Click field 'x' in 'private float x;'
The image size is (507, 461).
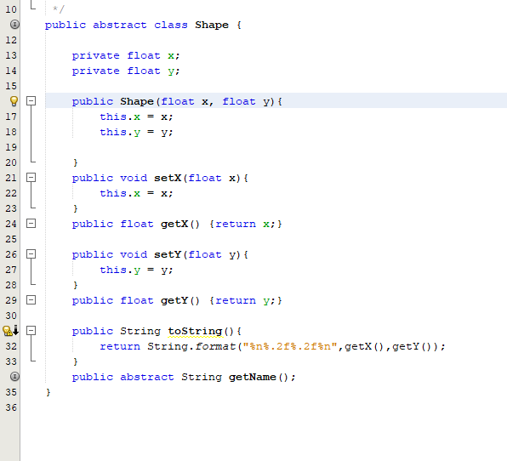pos(171,56)
